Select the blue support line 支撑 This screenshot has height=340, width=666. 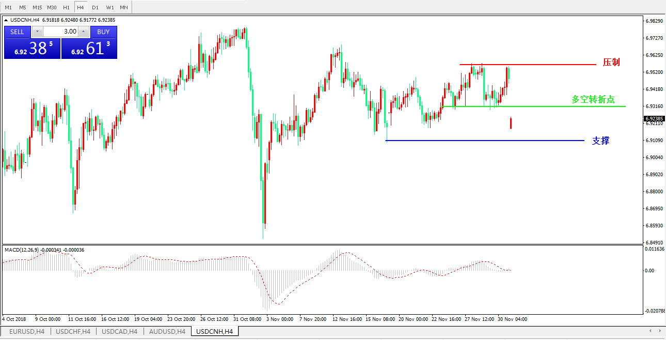[485, 141]
